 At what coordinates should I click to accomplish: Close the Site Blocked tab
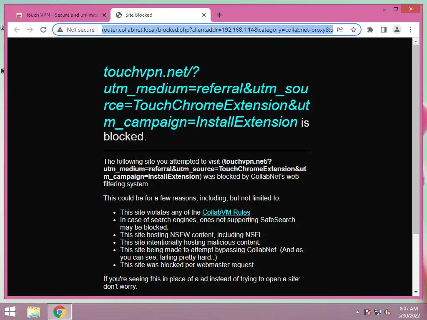pyautogui.click(x=203, y=15)
